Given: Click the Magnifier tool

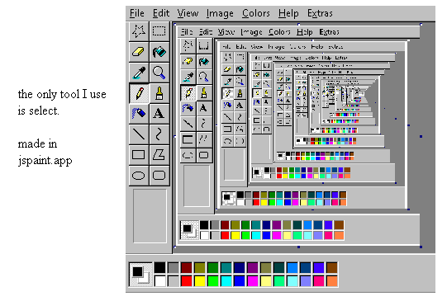Looking at the screenshot, I should click(x=159, y=73).
